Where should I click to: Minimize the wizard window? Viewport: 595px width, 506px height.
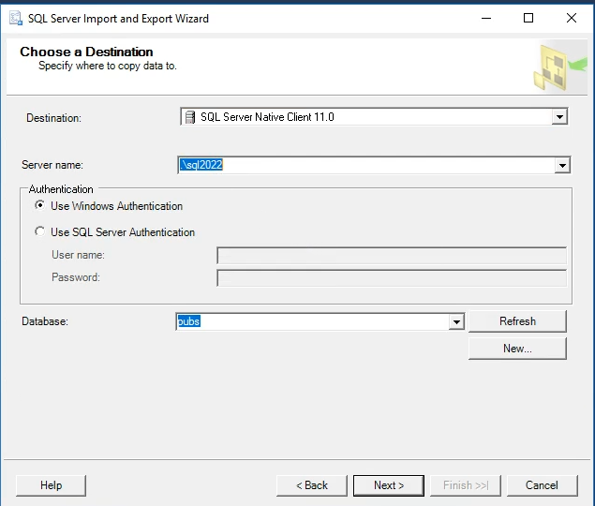tap(486, 18)
